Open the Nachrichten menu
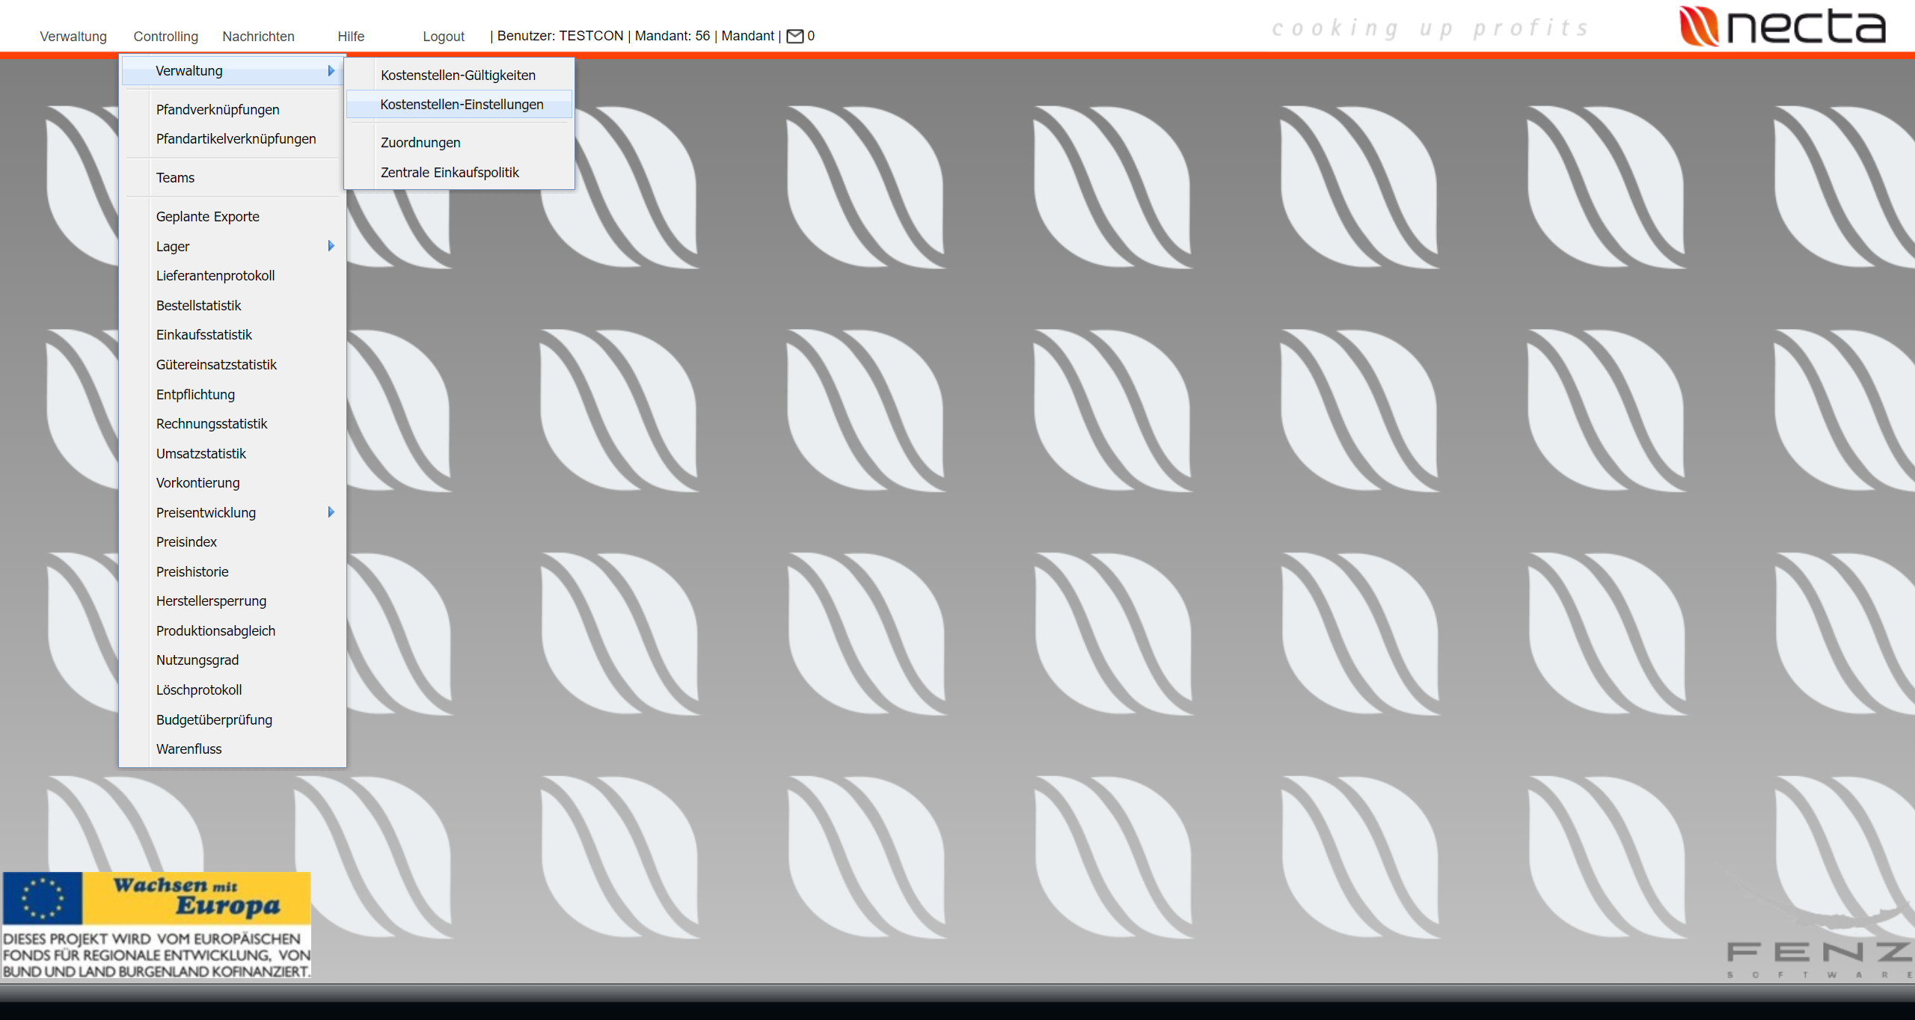Viewport: 1915px width, 1020px height. pos(258,36)
